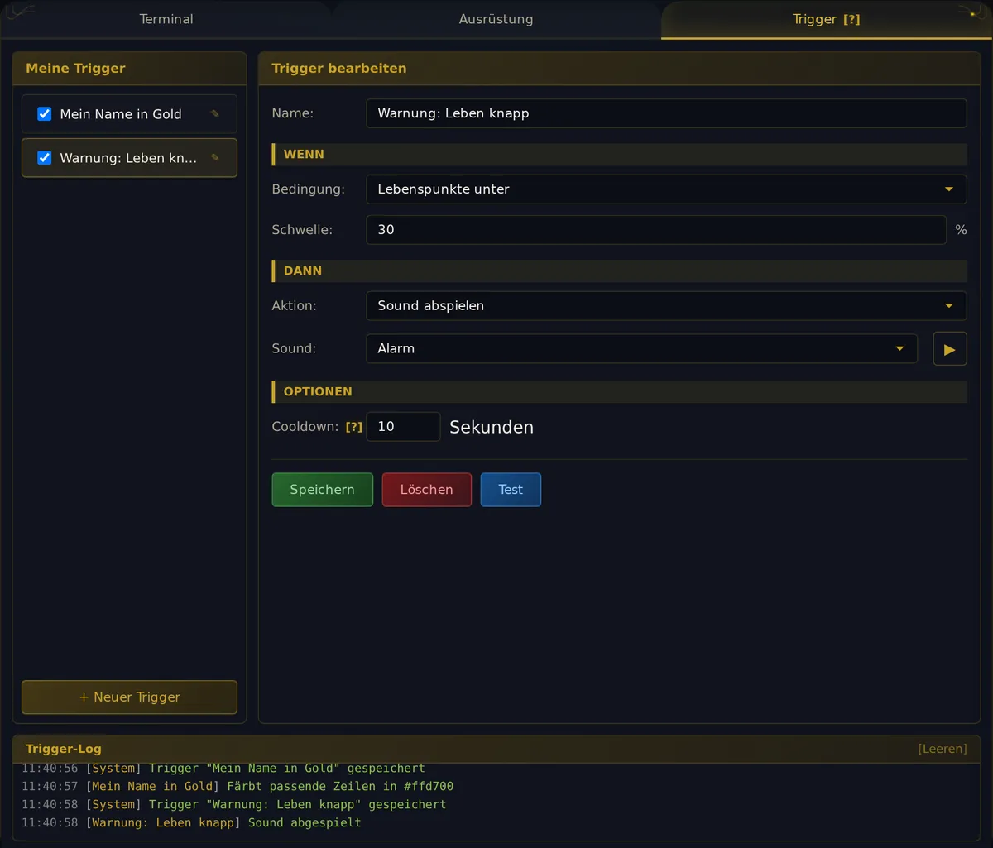This screenshot has height=848, width=993.
Task: Create a new trigger with + Neuer Trigger
Action: (129, 697)
